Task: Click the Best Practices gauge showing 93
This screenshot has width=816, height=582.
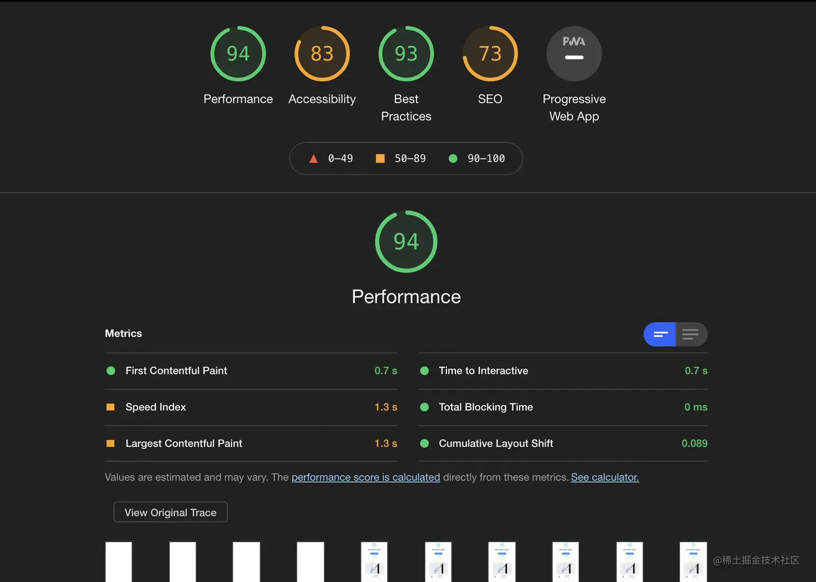Action: (406, 53)
